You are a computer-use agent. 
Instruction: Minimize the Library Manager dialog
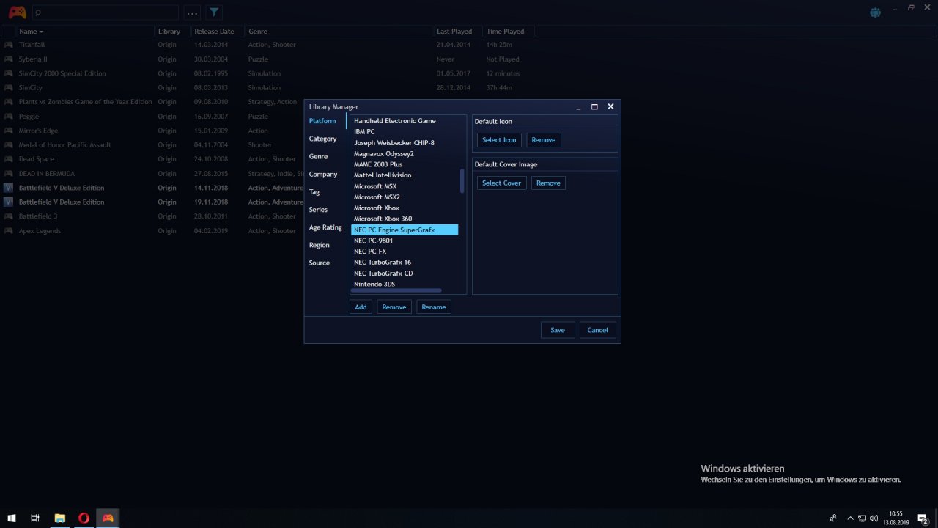[578, 107]
